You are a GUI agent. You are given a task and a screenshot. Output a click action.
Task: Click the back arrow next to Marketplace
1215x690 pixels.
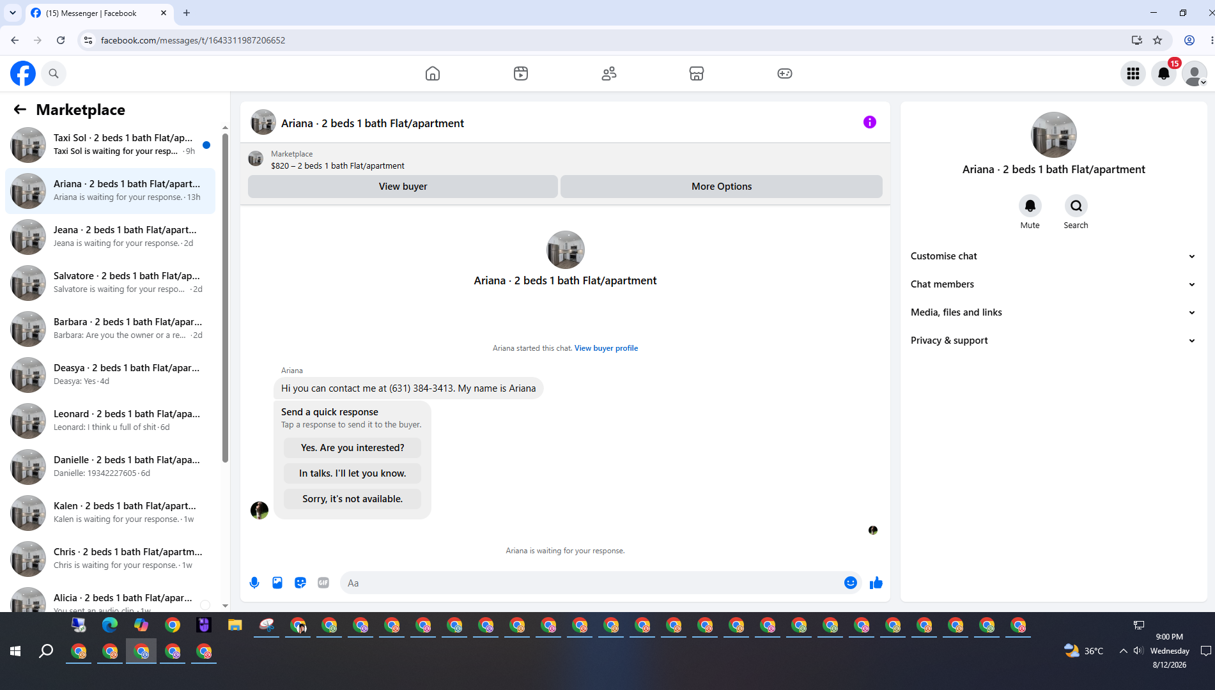[x=20, y=109]
